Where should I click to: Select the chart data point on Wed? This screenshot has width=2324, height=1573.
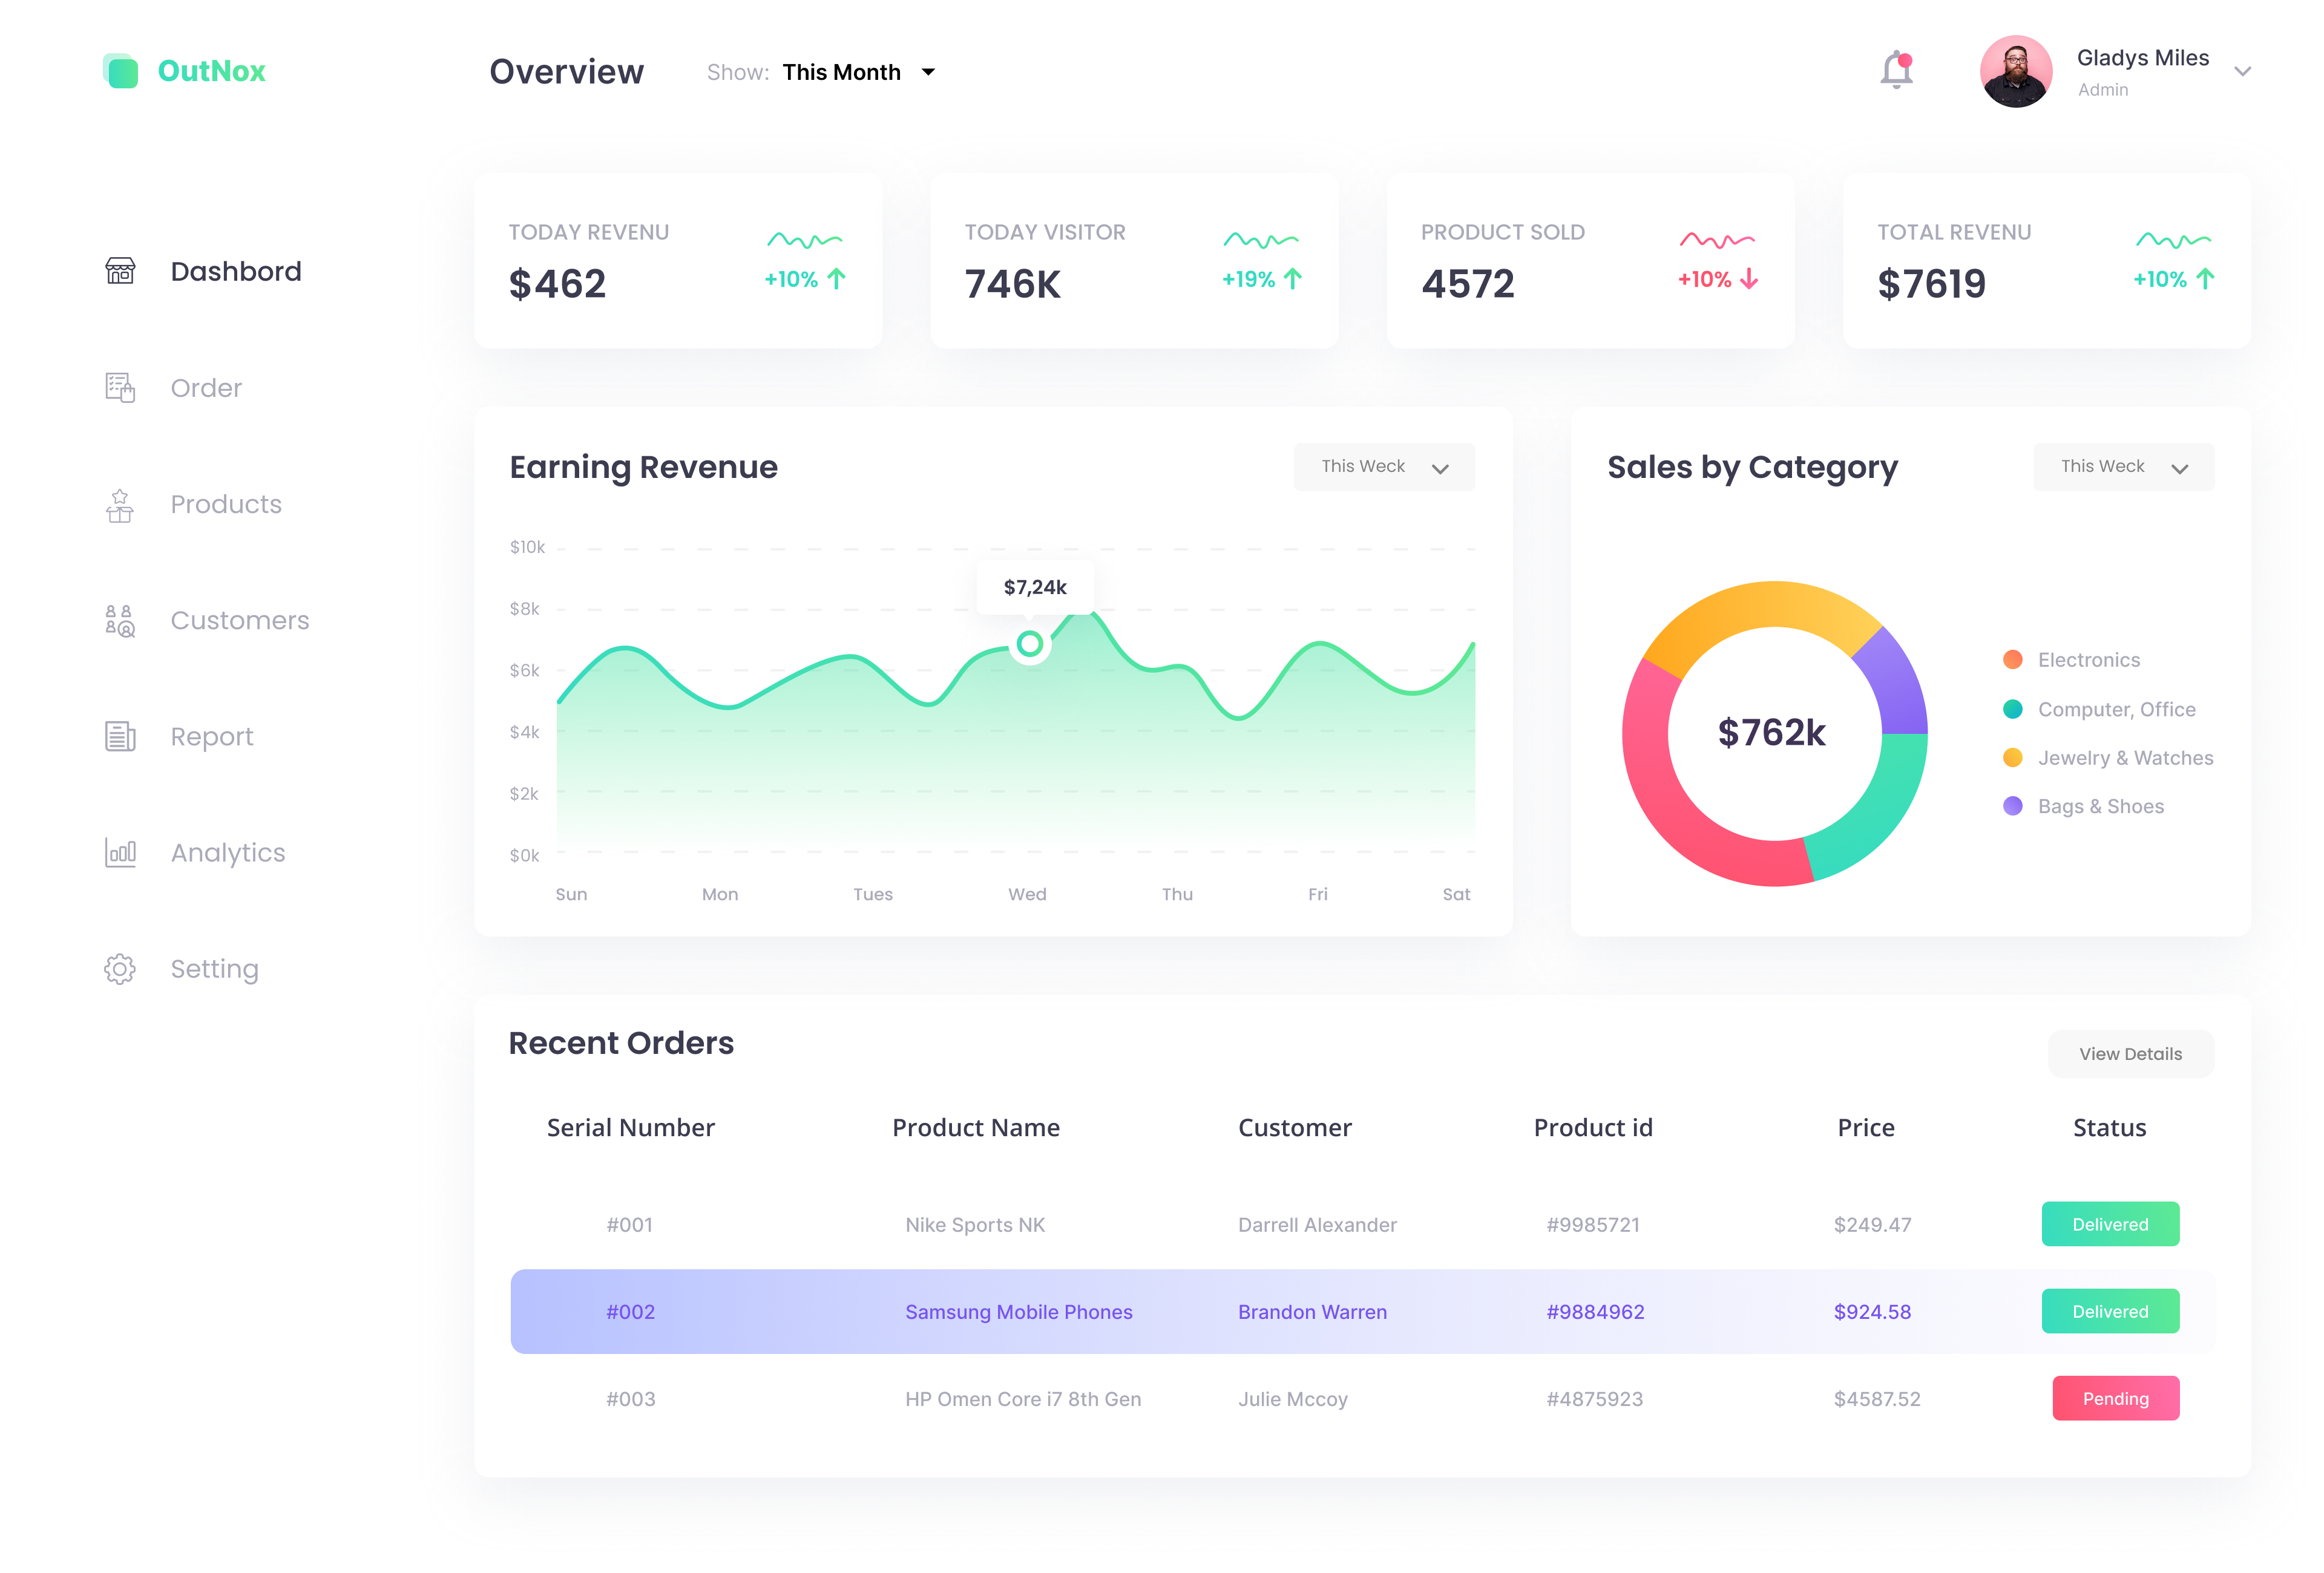coord(1029,644)
